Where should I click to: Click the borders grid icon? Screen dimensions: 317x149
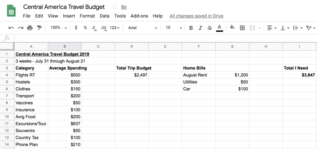click(242, 28)
